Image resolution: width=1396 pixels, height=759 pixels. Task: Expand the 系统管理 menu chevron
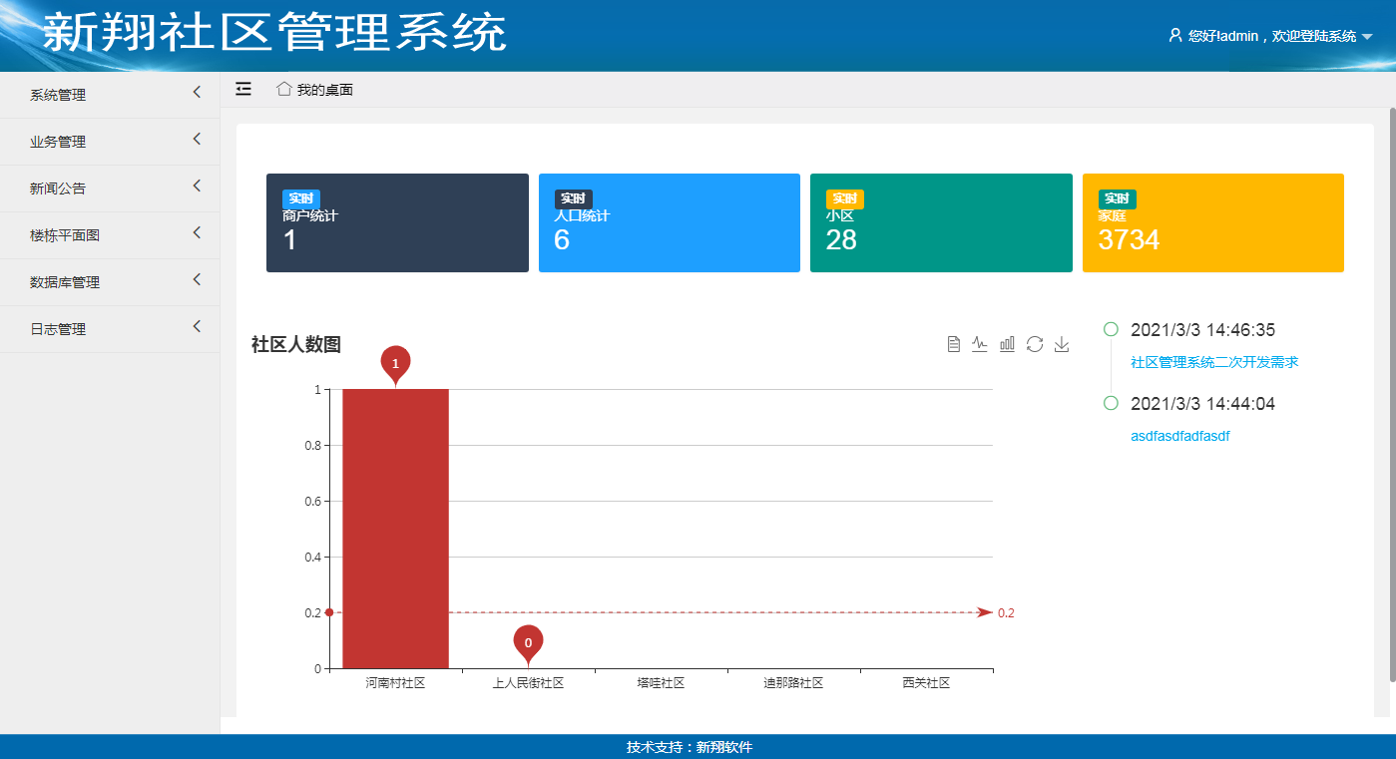[197, 92]
